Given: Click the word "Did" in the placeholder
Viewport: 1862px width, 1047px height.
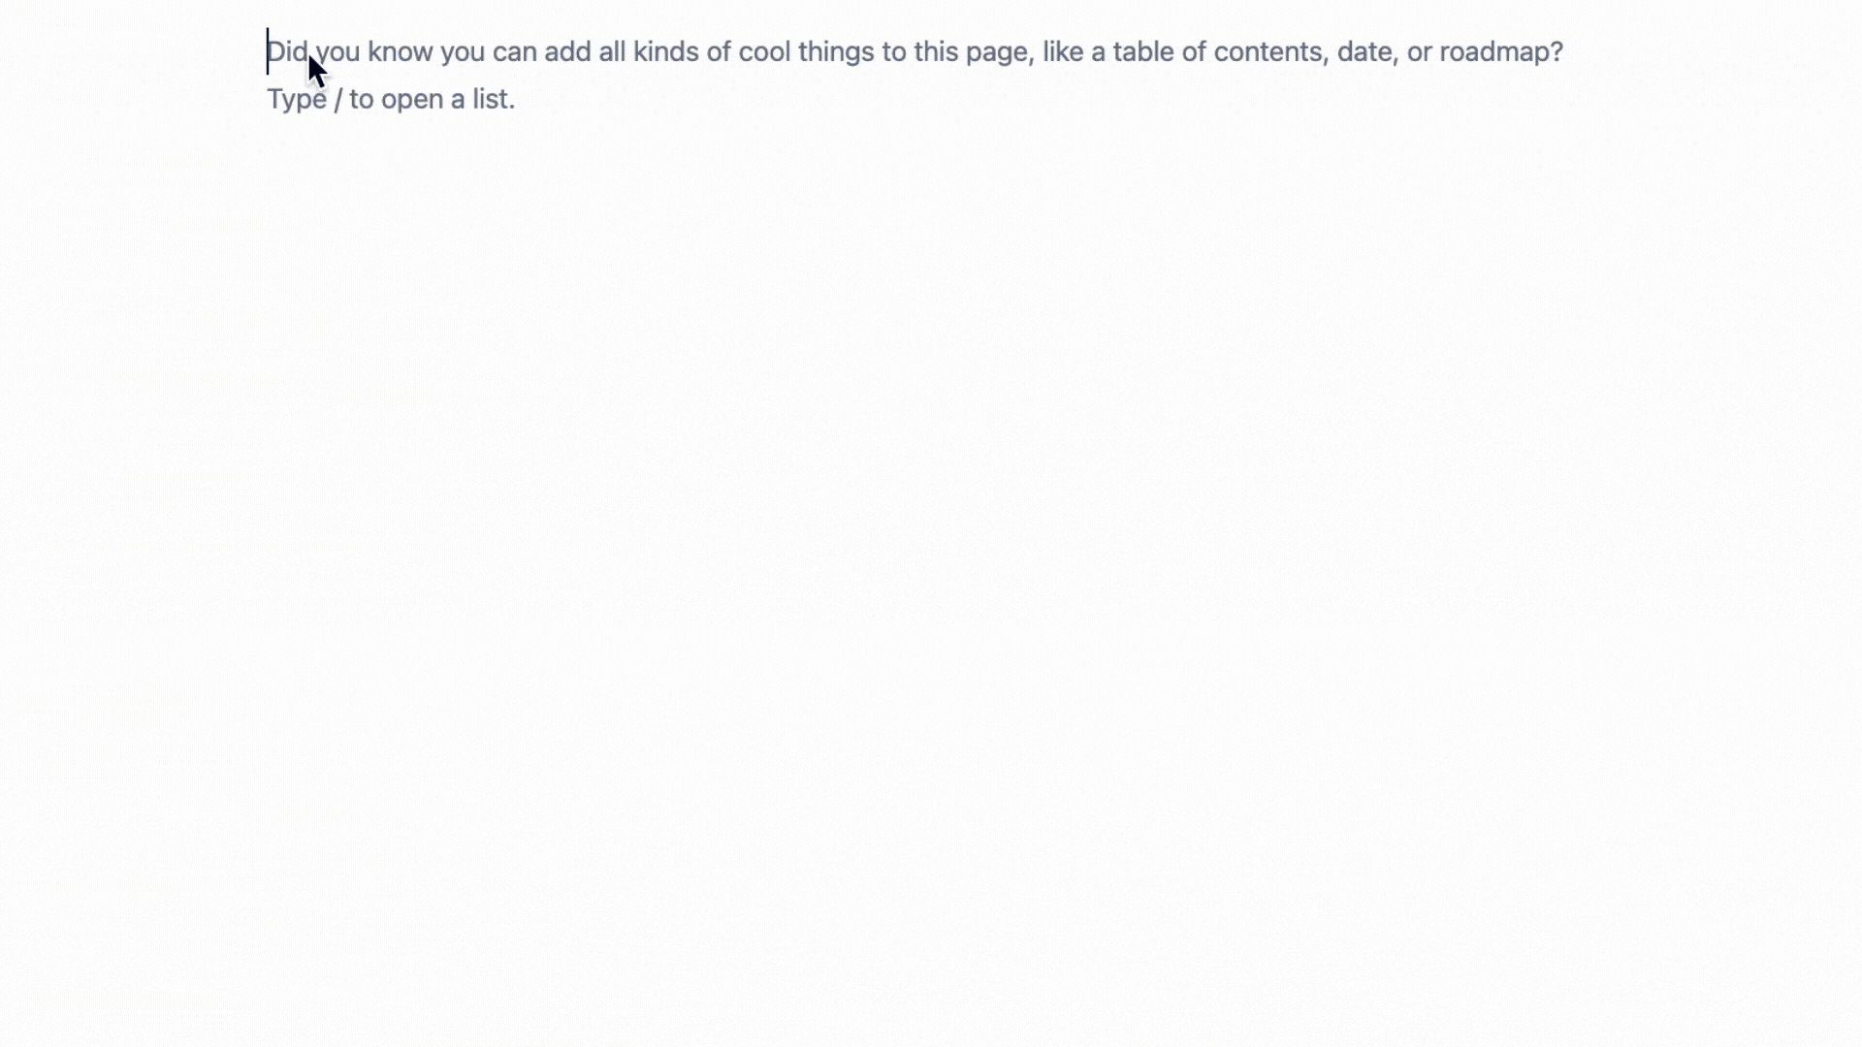Looking at the screenshot, I should [x=286, y=51].
